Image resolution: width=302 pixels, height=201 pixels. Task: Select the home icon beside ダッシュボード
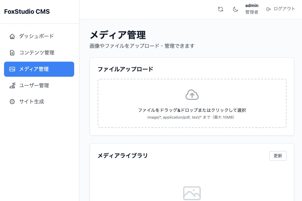pos(12,36)
